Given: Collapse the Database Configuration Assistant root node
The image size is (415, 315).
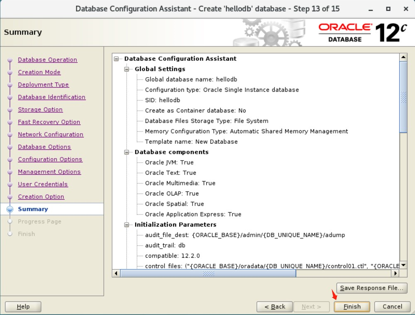Looking at the screenshot, I should 117,59.
